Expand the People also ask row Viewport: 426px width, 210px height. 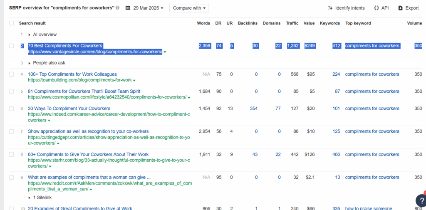point(30,63)
